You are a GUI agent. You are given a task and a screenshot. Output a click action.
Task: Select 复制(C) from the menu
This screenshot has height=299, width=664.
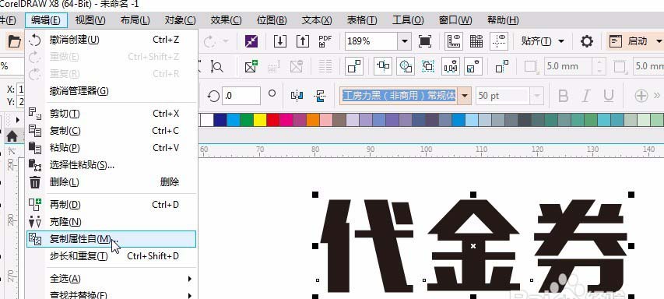112,131
